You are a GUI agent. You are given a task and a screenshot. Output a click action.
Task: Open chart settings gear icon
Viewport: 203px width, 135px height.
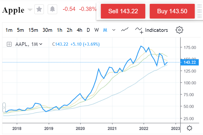(x=179, y=30)
